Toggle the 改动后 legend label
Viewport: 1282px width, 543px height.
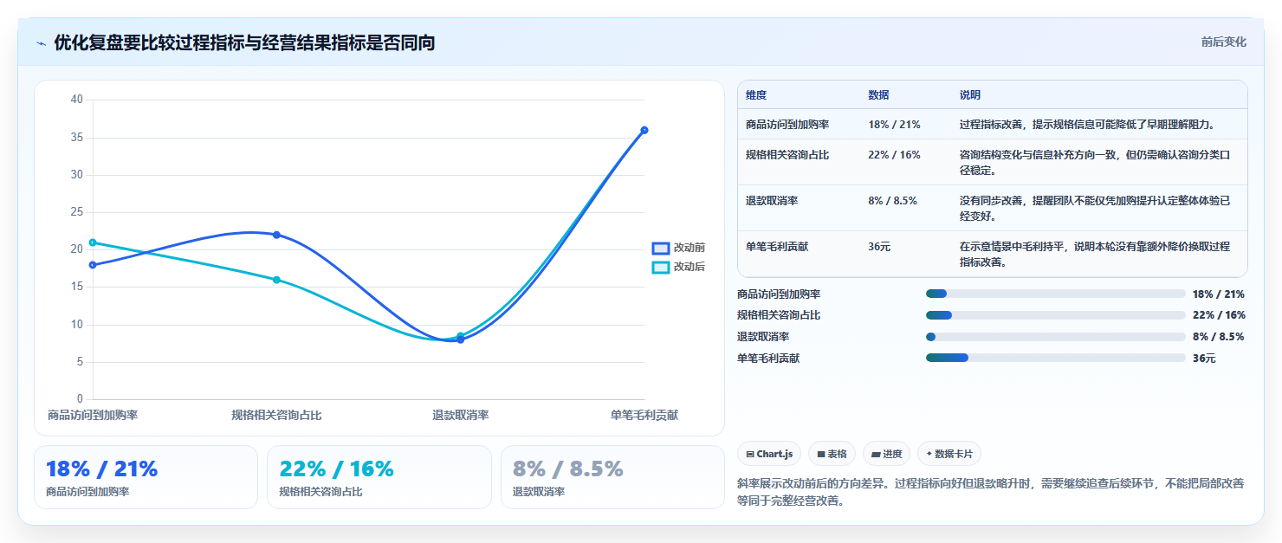(690, 267)
